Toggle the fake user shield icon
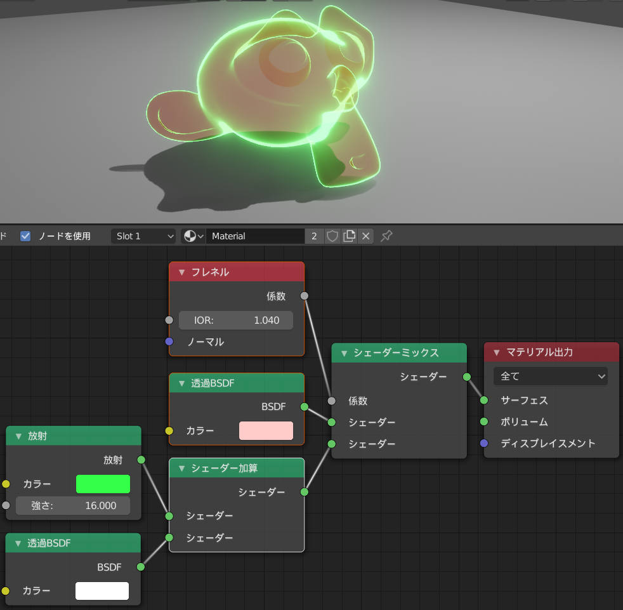The image size is (623, 610). point(332,236)
